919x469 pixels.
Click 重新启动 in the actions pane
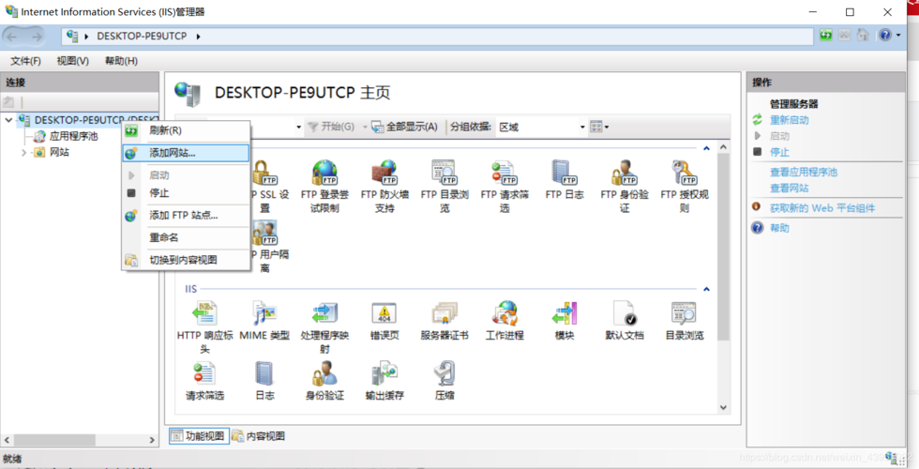(x=789, y=120)
